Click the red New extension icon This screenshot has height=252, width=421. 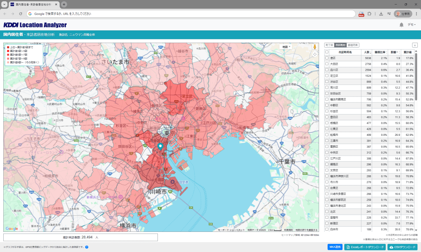(x=361, y=14)
